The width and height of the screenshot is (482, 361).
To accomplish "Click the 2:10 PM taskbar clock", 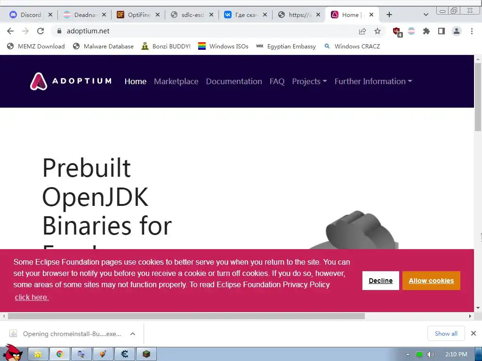I will point(456,354).
